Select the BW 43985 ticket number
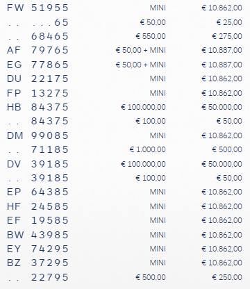 pos(37,235)
